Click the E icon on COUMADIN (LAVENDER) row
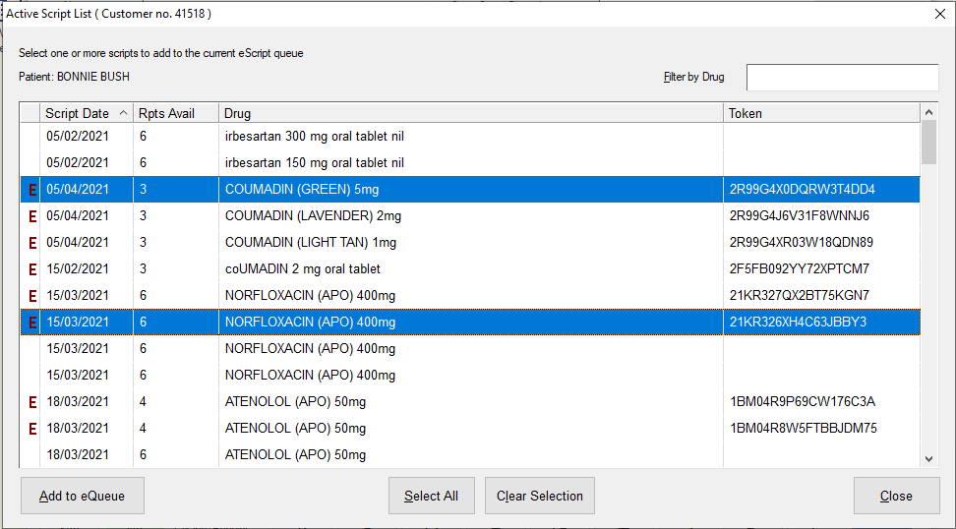 pos(32,216)
